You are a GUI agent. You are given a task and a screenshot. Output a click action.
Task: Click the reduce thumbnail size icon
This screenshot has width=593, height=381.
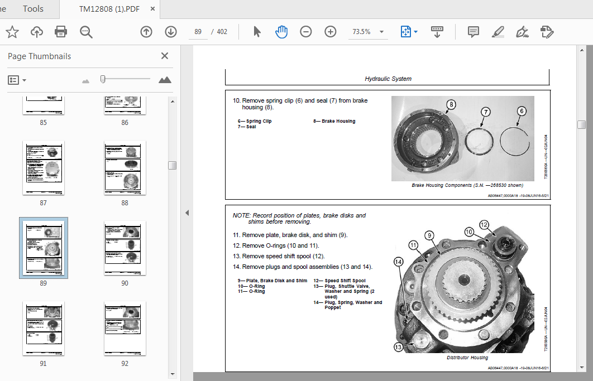pos(86,81)
